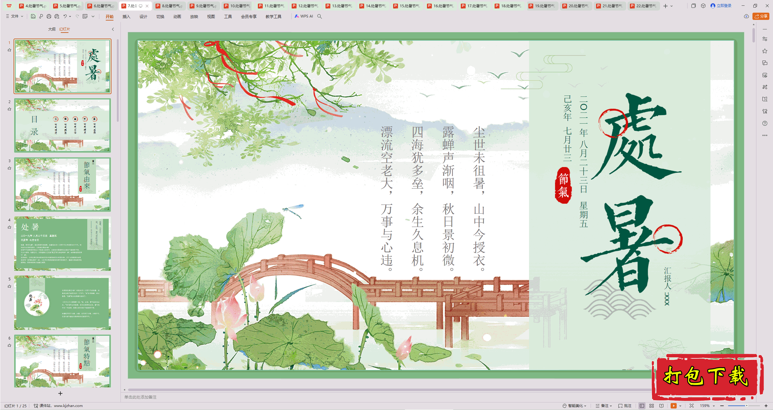Screen dimensions: 773x410
Task: Add a comment with 批注 button
Action: (x=625, y=406)
